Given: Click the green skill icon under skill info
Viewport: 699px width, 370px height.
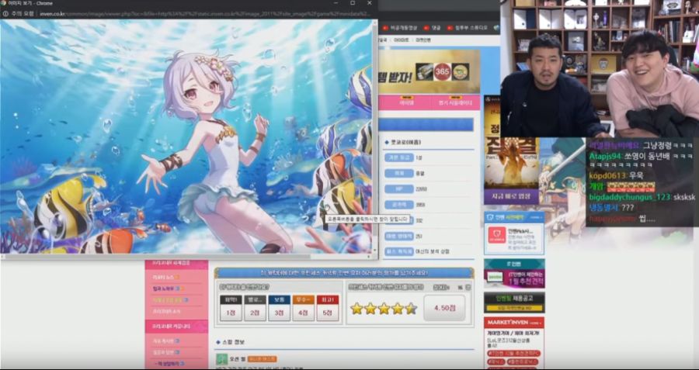Looking at the screenshot, I should [x=222, y=359].
